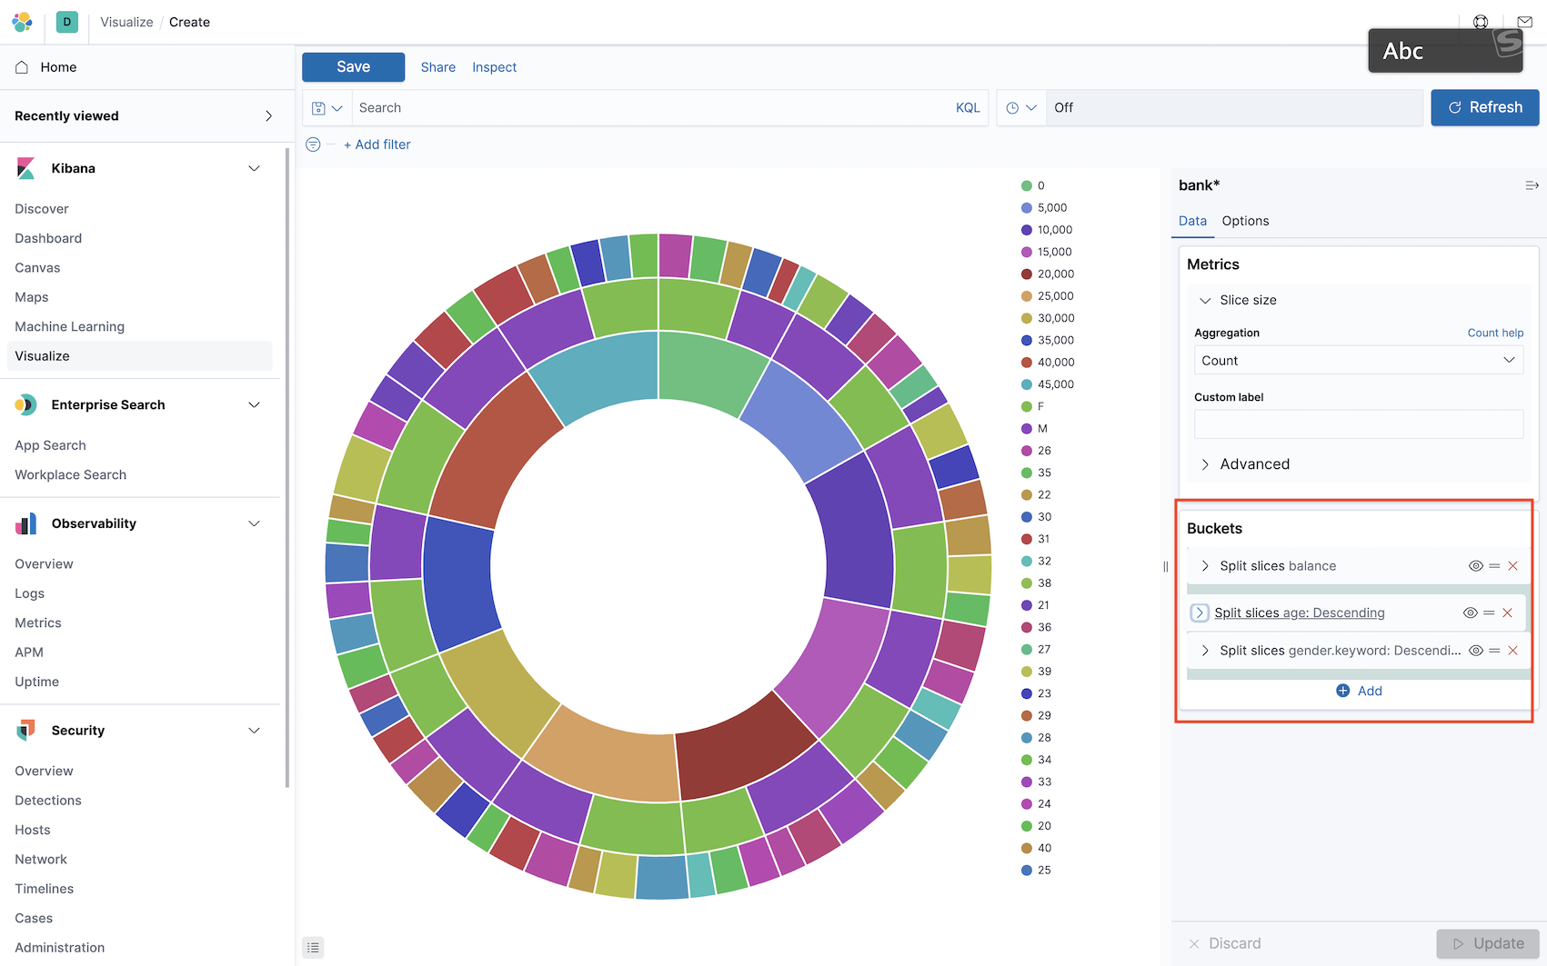The height and width of the screenshot is (966, 1547).
Task: Toggle visibility of balance bucket
Action: (x=1476, y=566)
